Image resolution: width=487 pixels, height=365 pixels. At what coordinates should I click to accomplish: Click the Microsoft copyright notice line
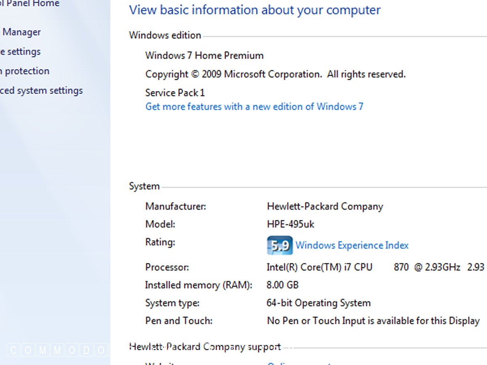(276, 74)
